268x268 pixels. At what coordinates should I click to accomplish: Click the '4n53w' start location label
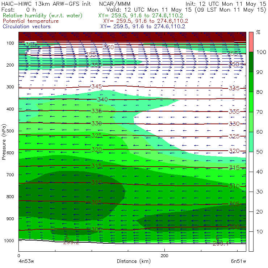26,261
